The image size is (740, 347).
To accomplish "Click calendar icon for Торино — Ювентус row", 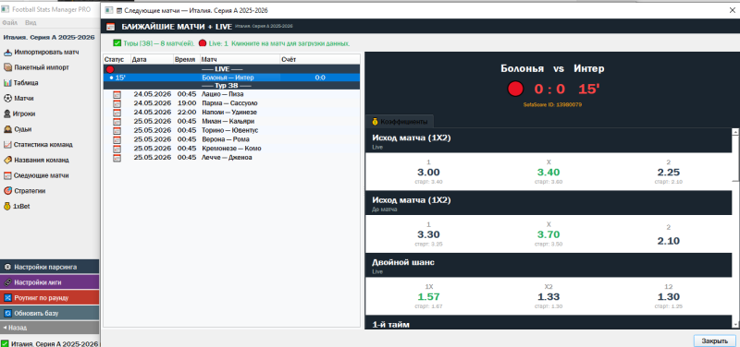I will tap(117, 130).
